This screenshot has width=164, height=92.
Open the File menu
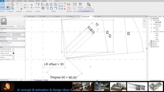[x=2, y=1]
